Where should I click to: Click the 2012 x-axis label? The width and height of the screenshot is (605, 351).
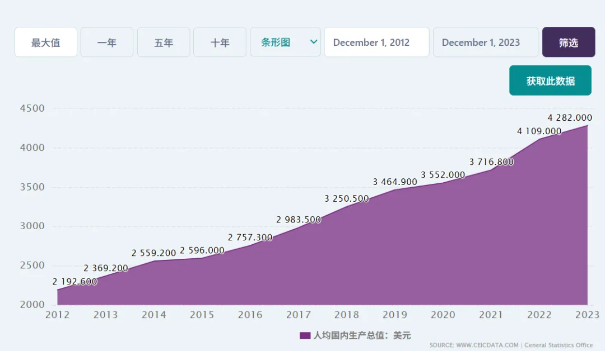coord(58,315)
